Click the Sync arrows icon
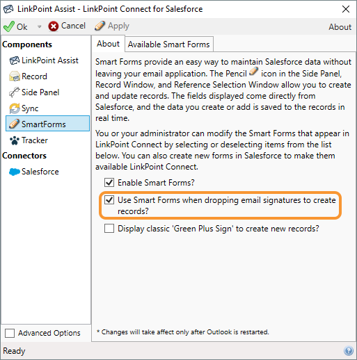Image resolution: width=357 pixels, height=360 pixels. click(x=15, y=108)
